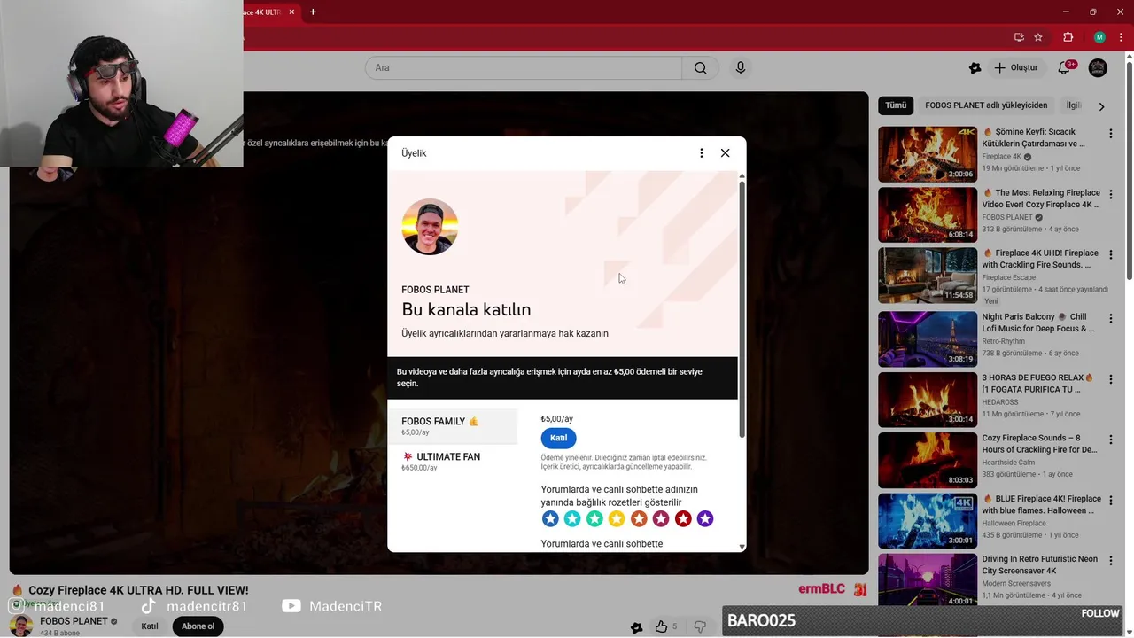Image resolution: width=1134 pixels, height=638 pixels.
Task: Open menu for Night Paris Balcony video
Action: [x=1111, y=319]
